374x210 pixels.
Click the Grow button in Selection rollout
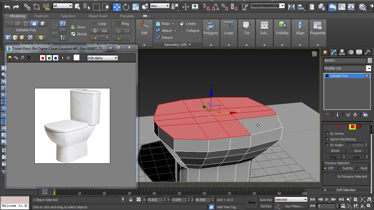(x=358, y=151)
